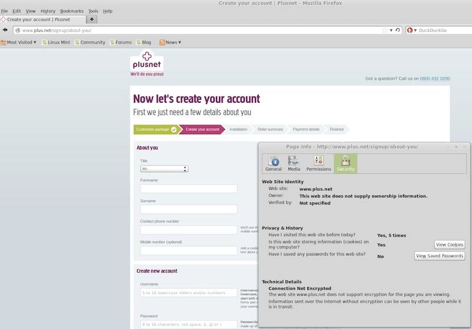The image size is (472, 329).
Task: Click the Plusnet logo
Action: [x=147, y=63]
